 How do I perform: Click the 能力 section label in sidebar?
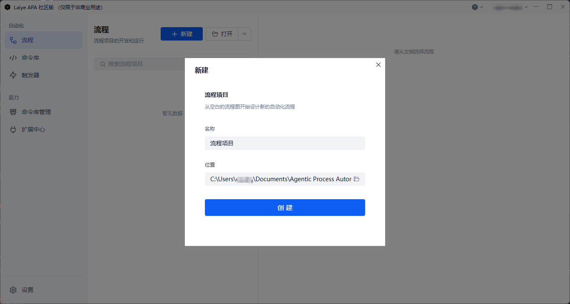pyautogui.click(x=14, y=98)
